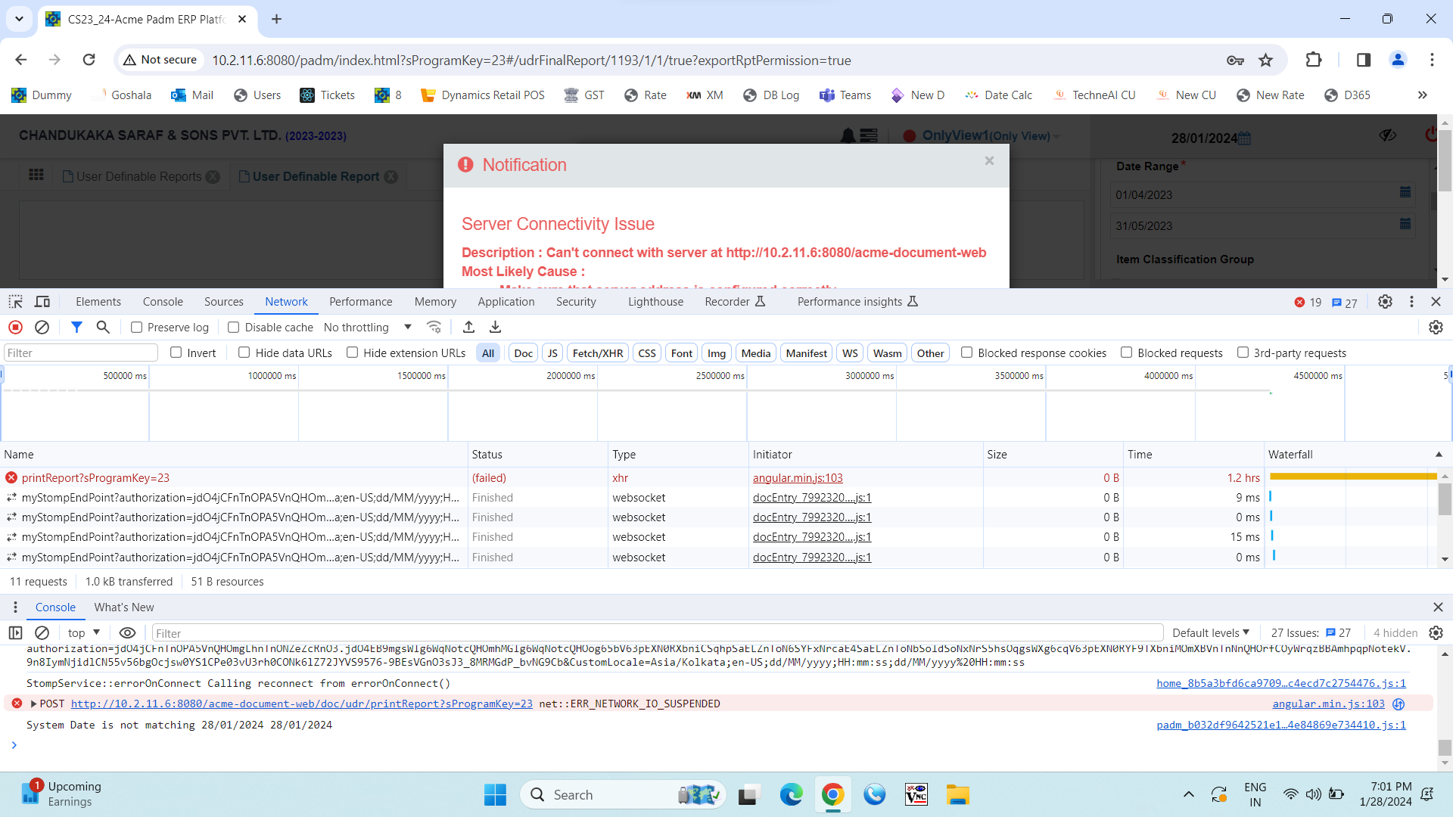Open the Chrome taskbar icon

[x=832, y=795]
